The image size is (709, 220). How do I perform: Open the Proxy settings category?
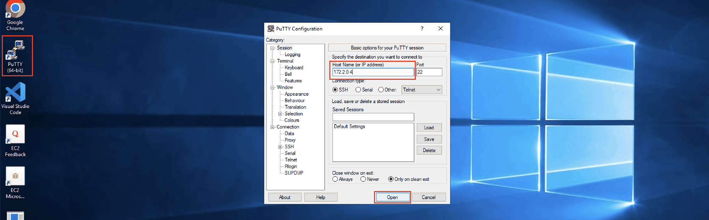[x=290, y=140]
